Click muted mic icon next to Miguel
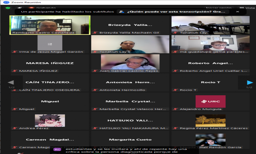The image size is (256, 154). pyautogui.click(x=15, y=109)
